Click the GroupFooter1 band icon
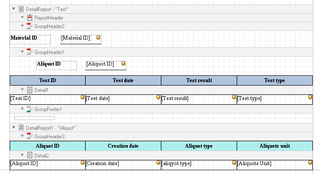The height and width of the screenshot is (174, 320). (x=30, y=110)
